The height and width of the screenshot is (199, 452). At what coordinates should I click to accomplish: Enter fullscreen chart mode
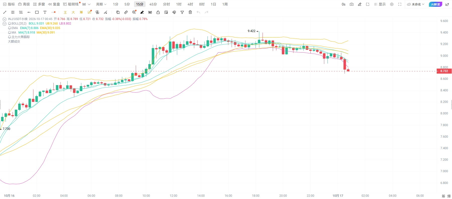(x=400, y=4)
